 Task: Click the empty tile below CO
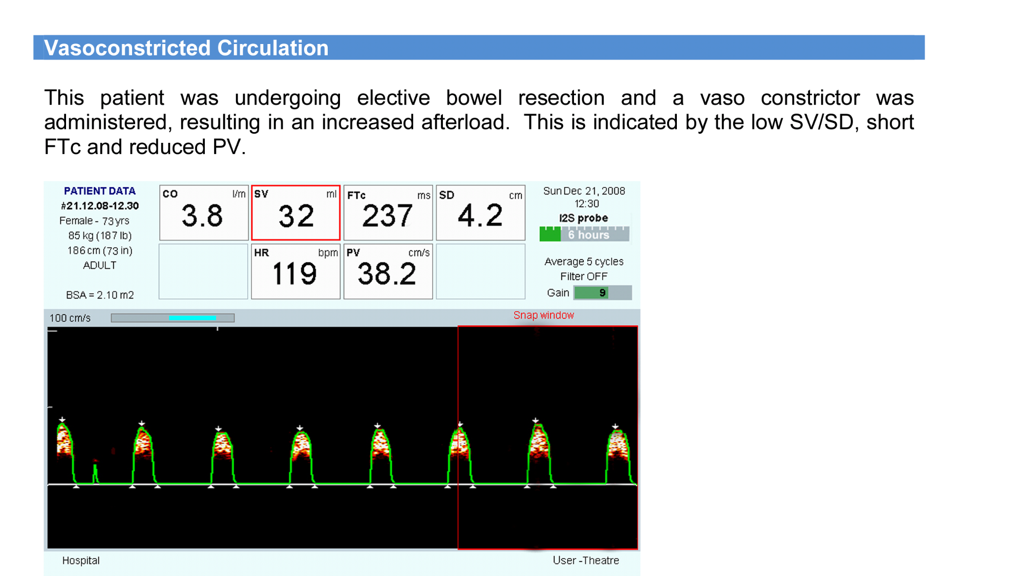[x=204, y=271]
